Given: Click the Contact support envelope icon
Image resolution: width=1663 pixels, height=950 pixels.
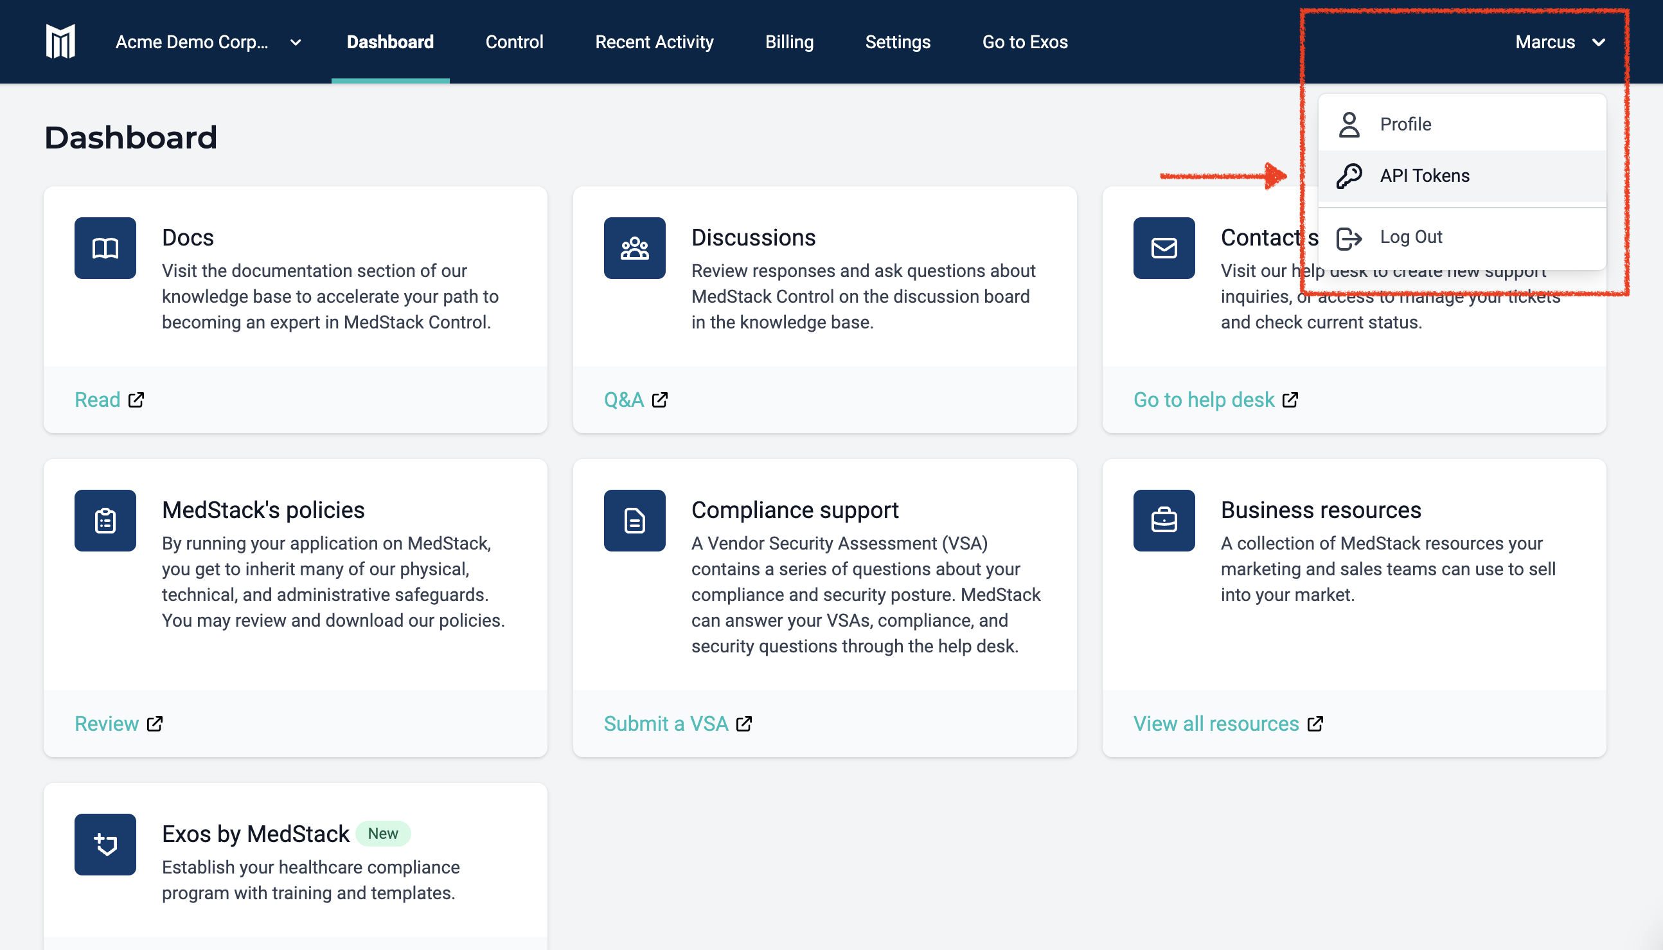Looking at the screenshot, I should click(1164, 248).
